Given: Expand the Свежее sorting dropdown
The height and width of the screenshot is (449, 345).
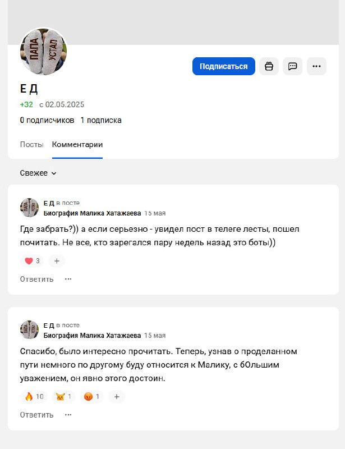Looking at the screenshot, I should (38, 173).
